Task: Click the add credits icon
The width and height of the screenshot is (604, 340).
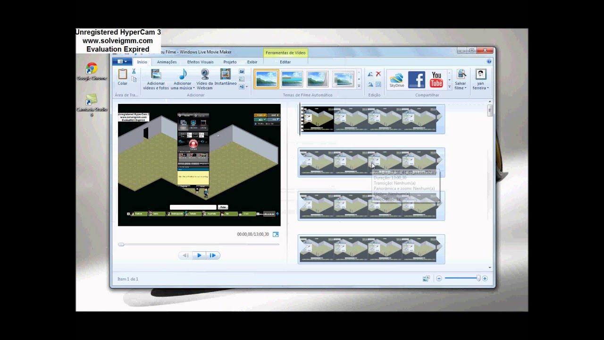Action: [x=241, y=86]
